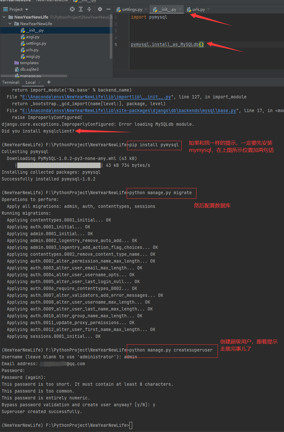284x432 pixels.
Task: Switch to settings.py editor tab
Action: pos(132,9)
